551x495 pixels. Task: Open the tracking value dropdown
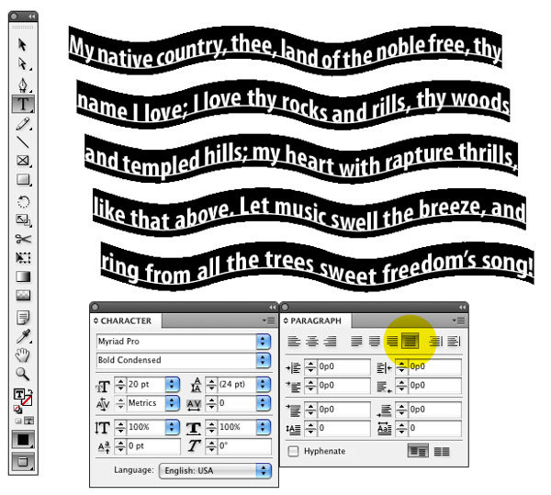point(264,403)
